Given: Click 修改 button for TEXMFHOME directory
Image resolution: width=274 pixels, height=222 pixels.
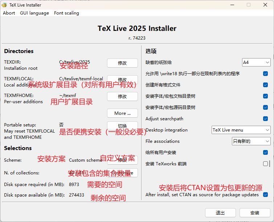Looking at the screenshot, I should (122, 96).
